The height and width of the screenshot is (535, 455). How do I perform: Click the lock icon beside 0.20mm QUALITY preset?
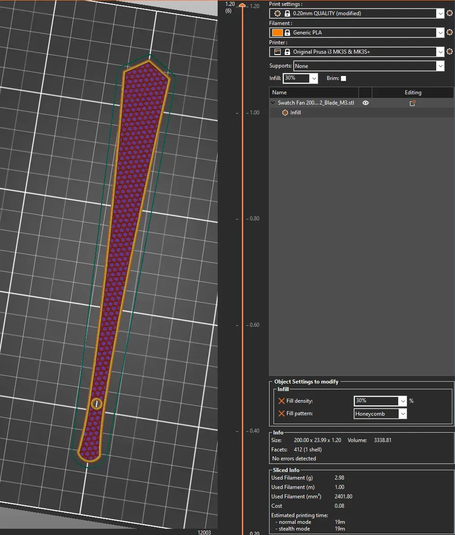[x=287, y=13]
